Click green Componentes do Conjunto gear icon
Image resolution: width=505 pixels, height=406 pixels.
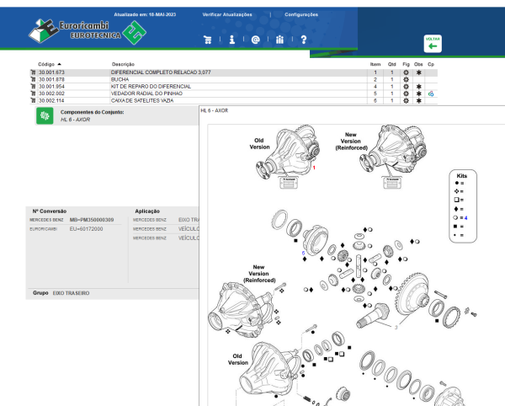point(45,115)
